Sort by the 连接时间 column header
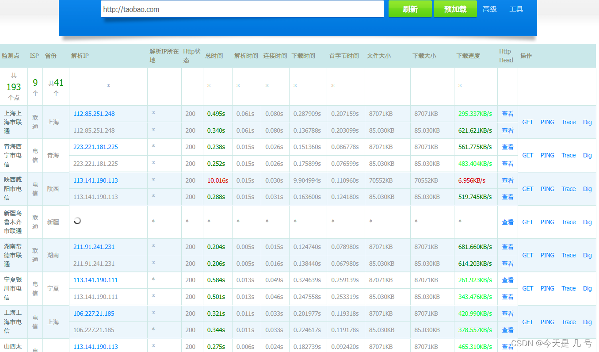Screen dimensions: 599x352 [275, 56]
